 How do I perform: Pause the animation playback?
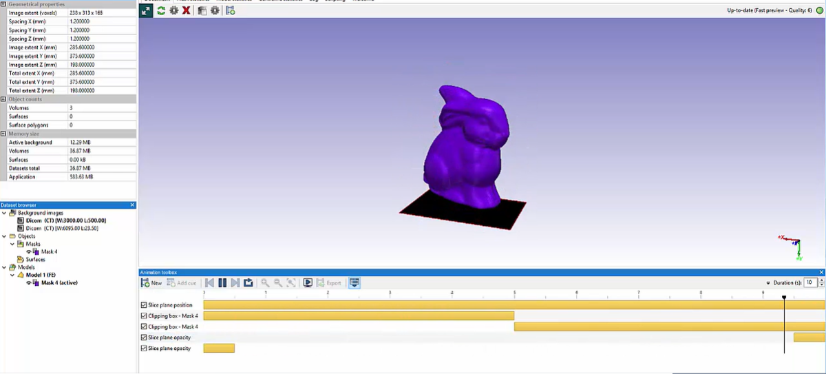[x=222, y=283]
